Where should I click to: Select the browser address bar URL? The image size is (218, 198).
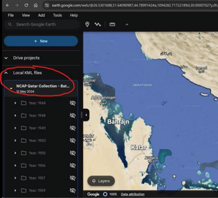coord(135,5)
